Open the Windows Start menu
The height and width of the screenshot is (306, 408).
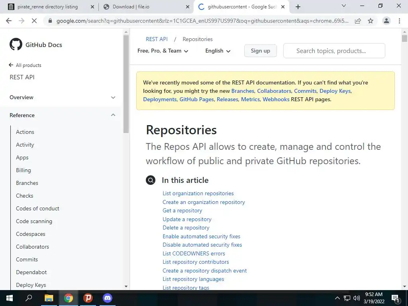pyautogui.click(x=10, y=298)
